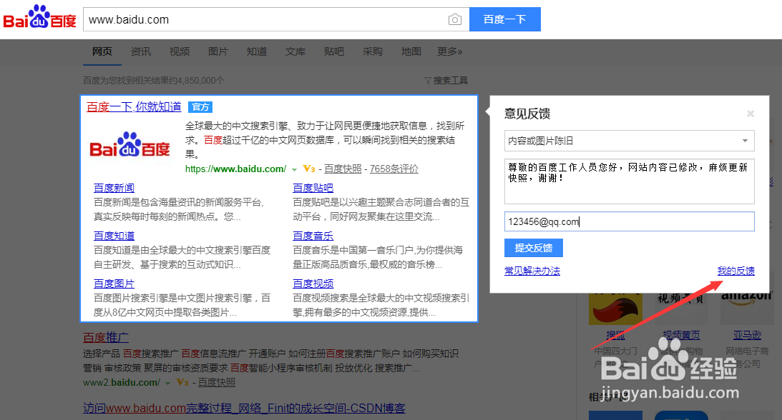Switch to the 文库 tab
The width and height of the screenshot is (782, 420).
pos(295,51)
